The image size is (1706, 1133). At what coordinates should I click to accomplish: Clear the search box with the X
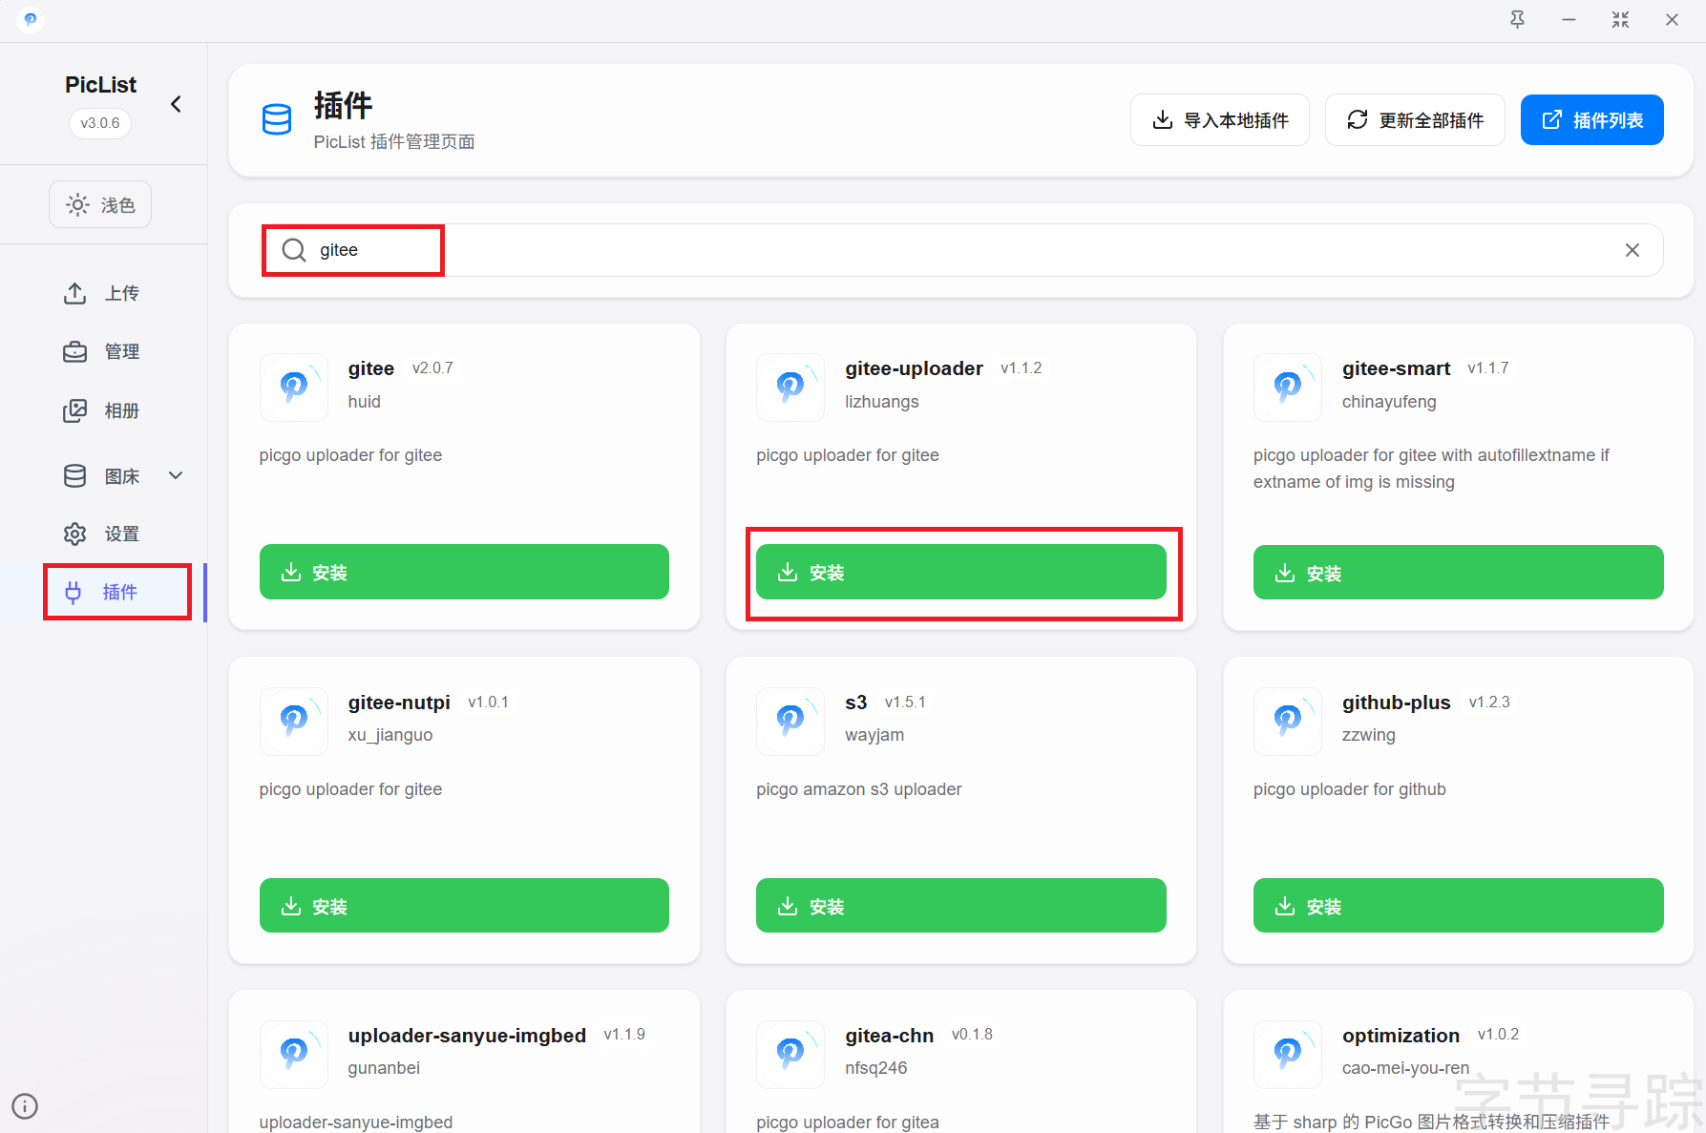point(1632,250)
